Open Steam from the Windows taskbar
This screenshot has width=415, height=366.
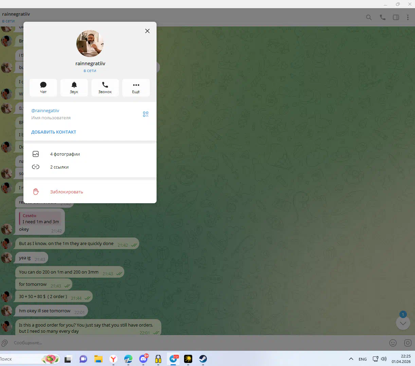pos(203,359)
